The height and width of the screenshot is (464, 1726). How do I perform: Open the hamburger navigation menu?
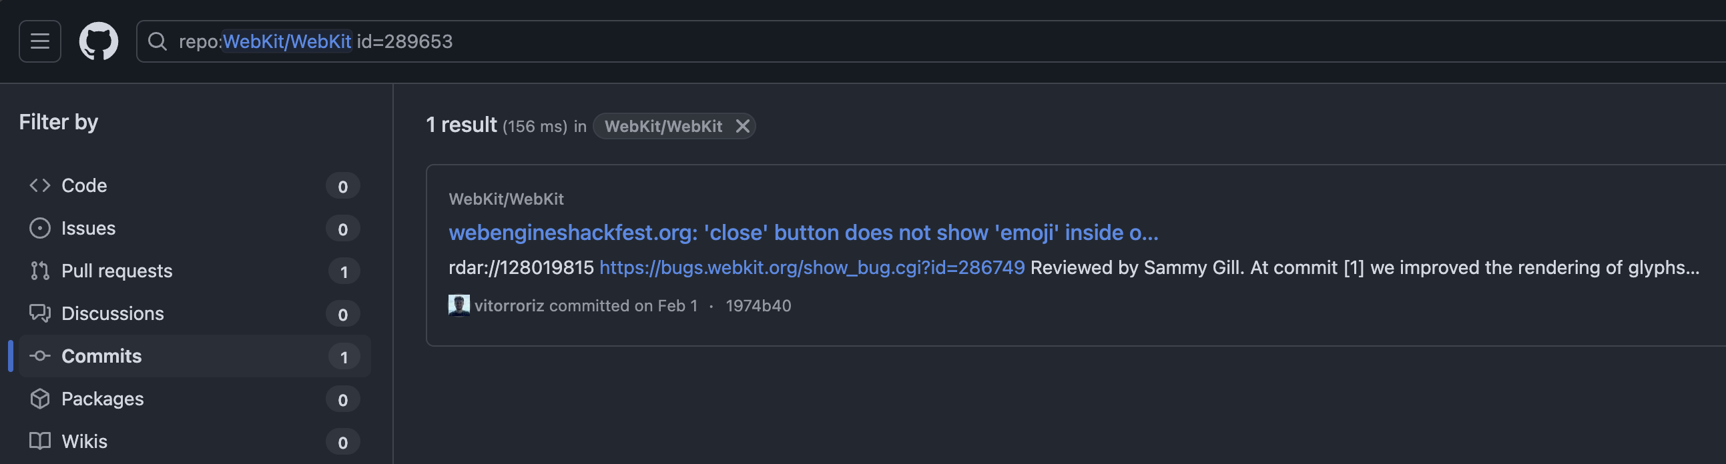[x=40, y=41]
